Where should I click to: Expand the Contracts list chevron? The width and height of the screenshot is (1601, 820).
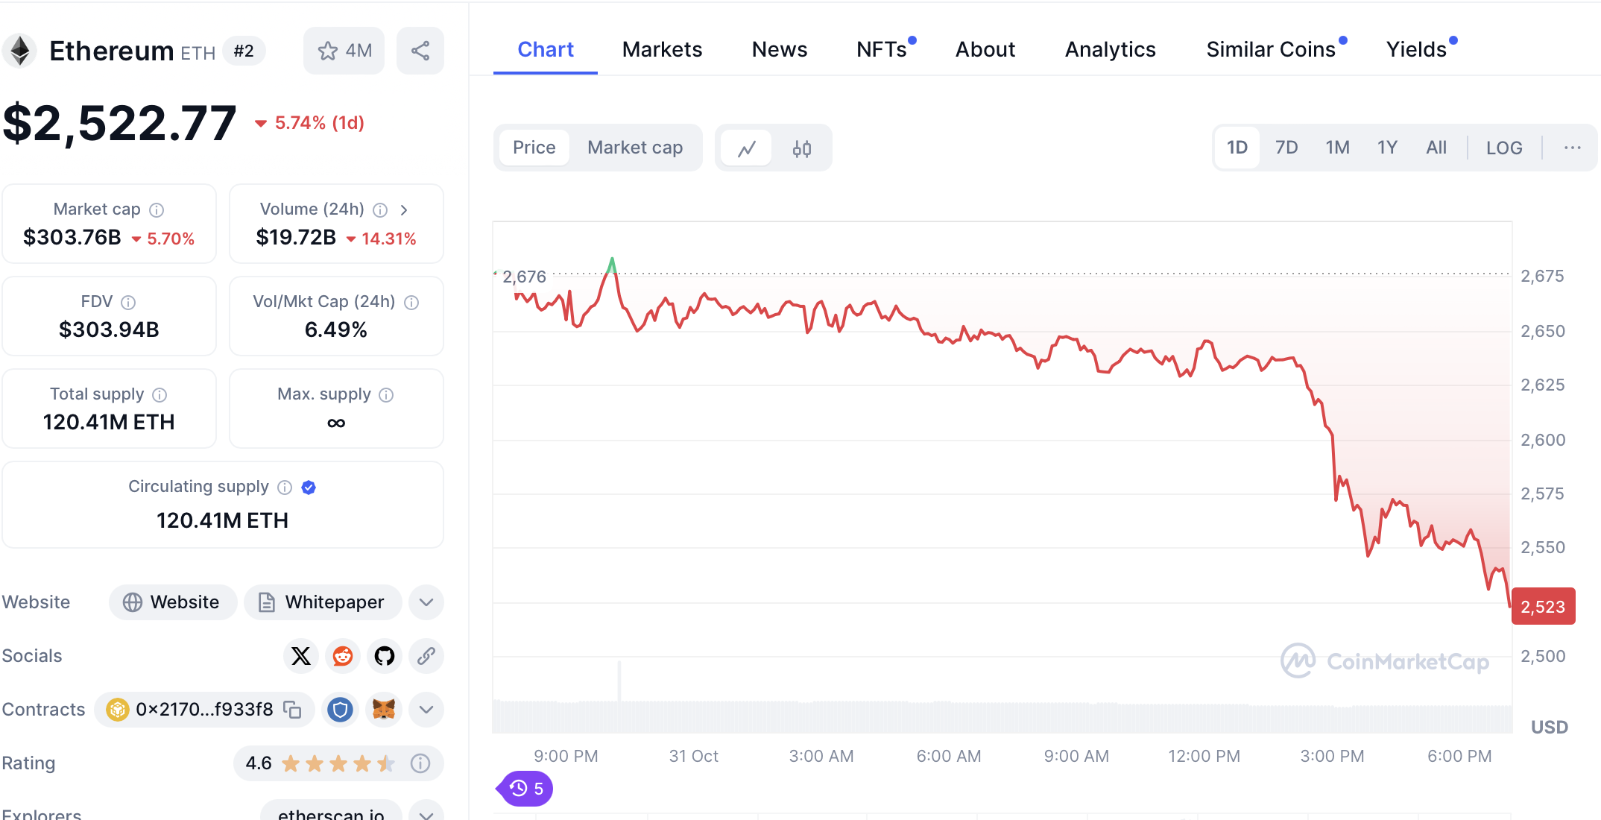pos(426,710)
